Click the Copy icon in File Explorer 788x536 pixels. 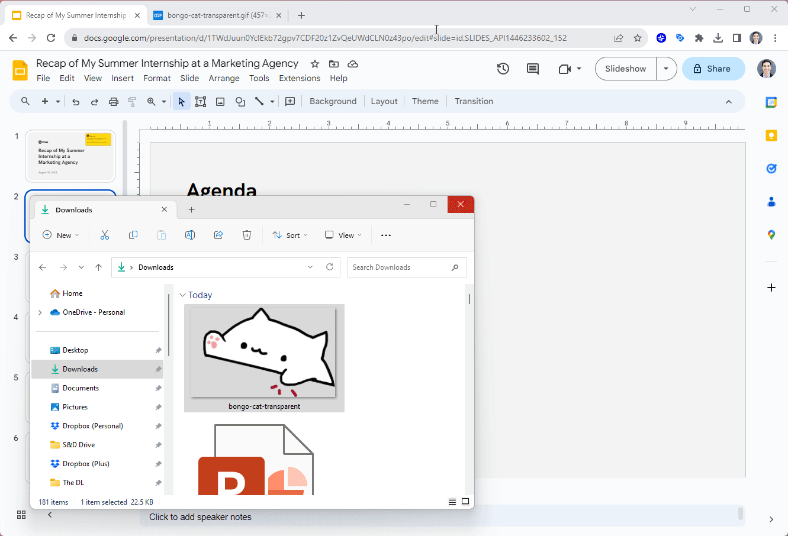(133, 235)
